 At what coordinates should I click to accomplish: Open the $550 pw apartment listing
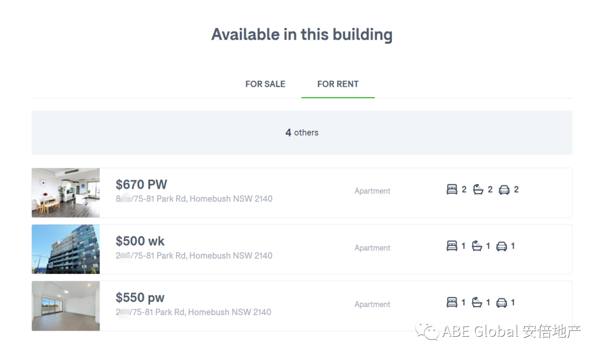click(140, 298)
